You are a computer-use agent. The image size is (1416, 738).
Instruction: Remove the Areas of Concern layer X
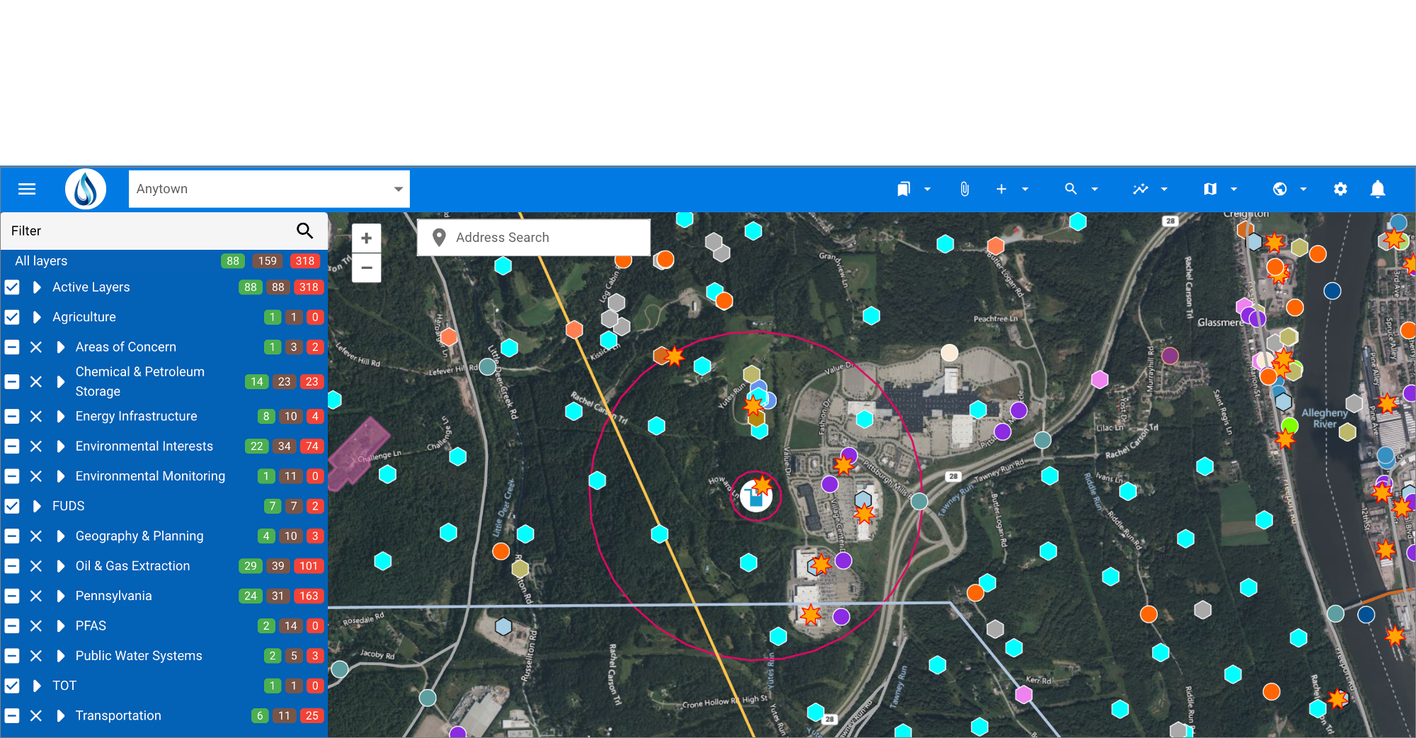(36, 347)
